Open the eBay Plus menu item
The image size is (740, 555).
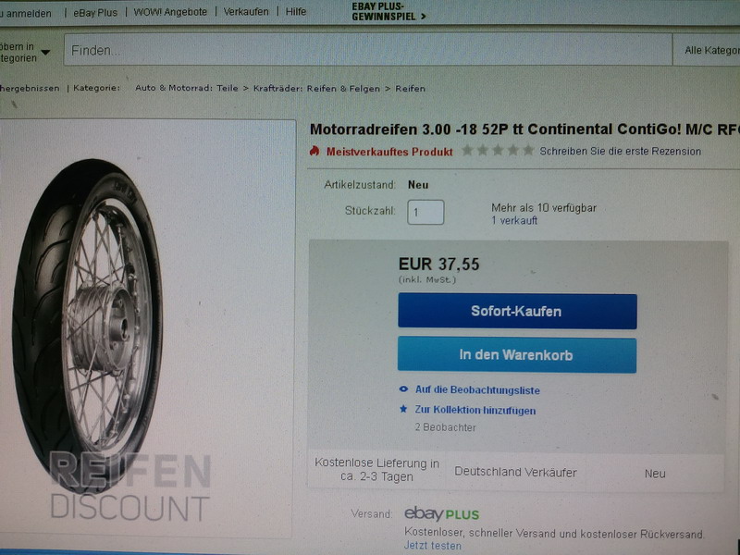(x=95, y=13)
